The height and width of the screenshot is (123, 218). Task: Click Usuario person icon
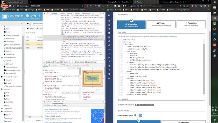click(5, 80)
